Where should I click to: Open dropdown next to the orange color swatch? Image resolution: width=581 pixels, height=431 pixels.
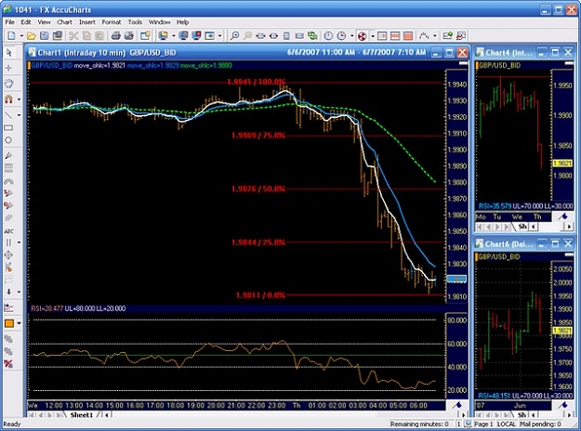[x=19, y=323]
